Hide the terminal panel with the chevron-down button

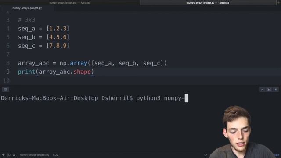point(263,90)
